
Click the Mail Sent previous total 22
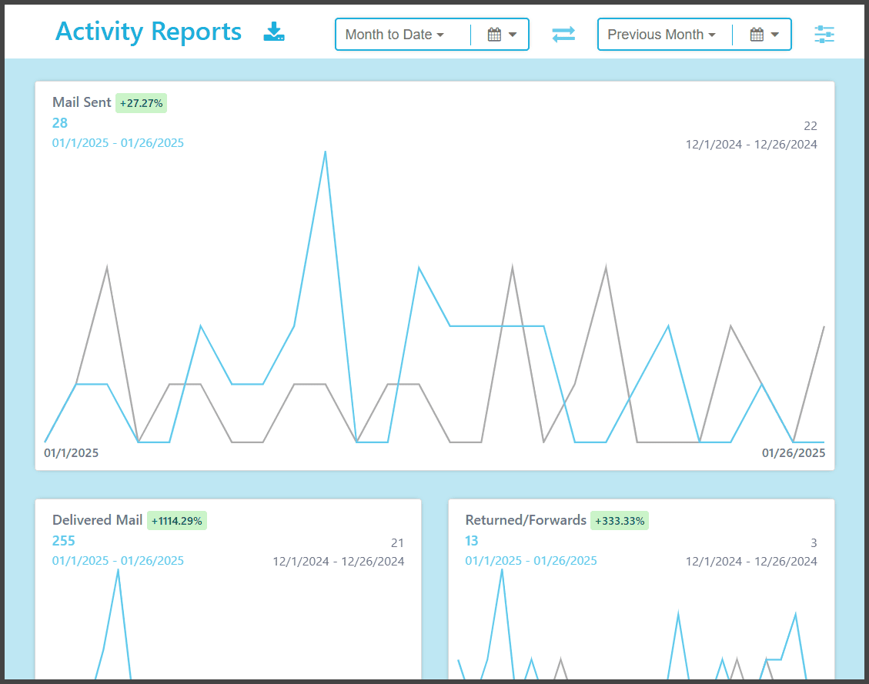pyautogui.click(x=810, y=126)
